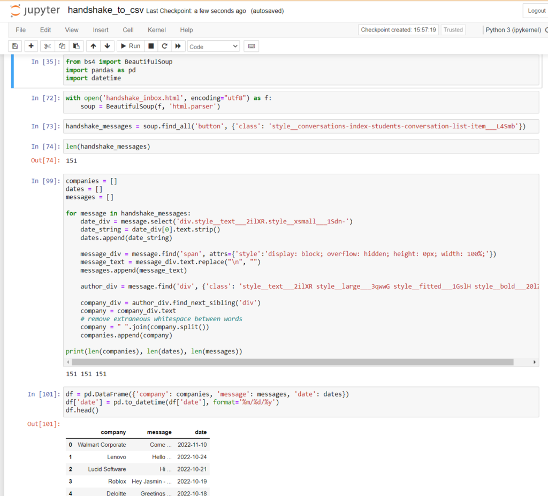
Task: Open the Kernel menu
Action: [x=157, y=30]
